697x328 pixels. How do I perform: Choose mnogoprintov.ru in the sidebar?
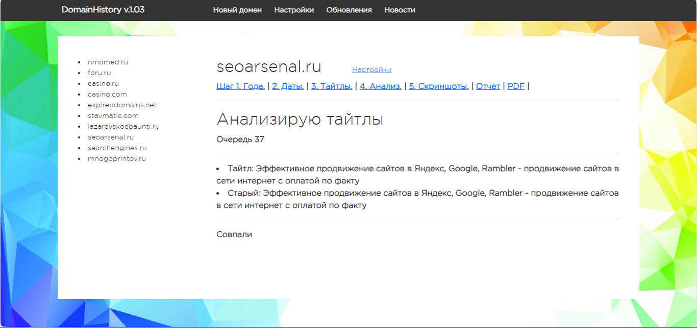pos(117,158)
